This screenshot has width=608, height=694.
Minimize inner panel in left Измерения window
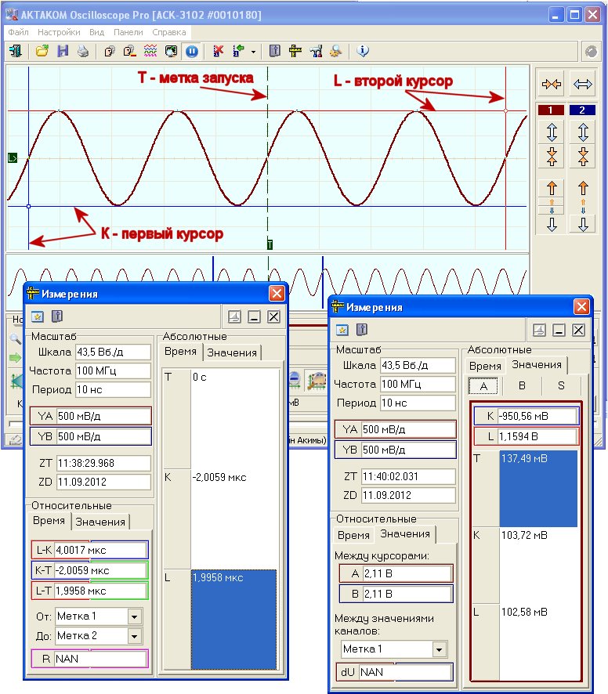tap(254, 316)
